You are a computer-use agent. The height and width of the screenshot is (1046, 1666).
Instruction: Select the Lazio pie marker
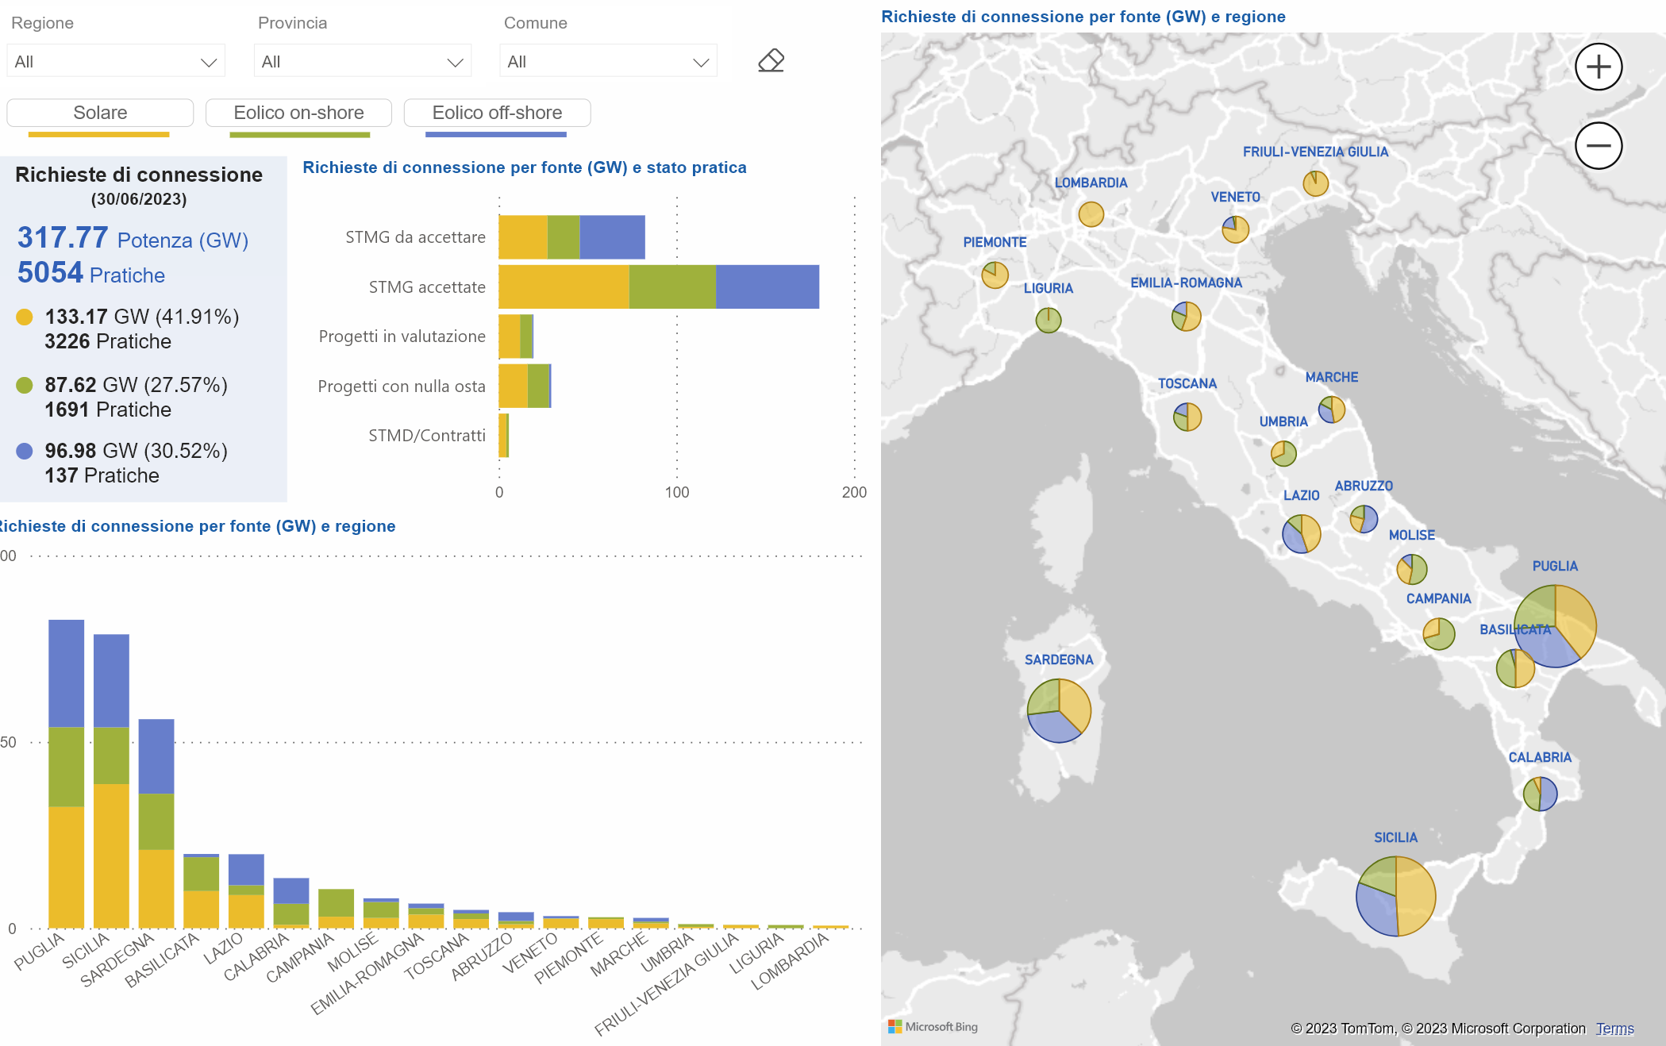coord(1301,533)
